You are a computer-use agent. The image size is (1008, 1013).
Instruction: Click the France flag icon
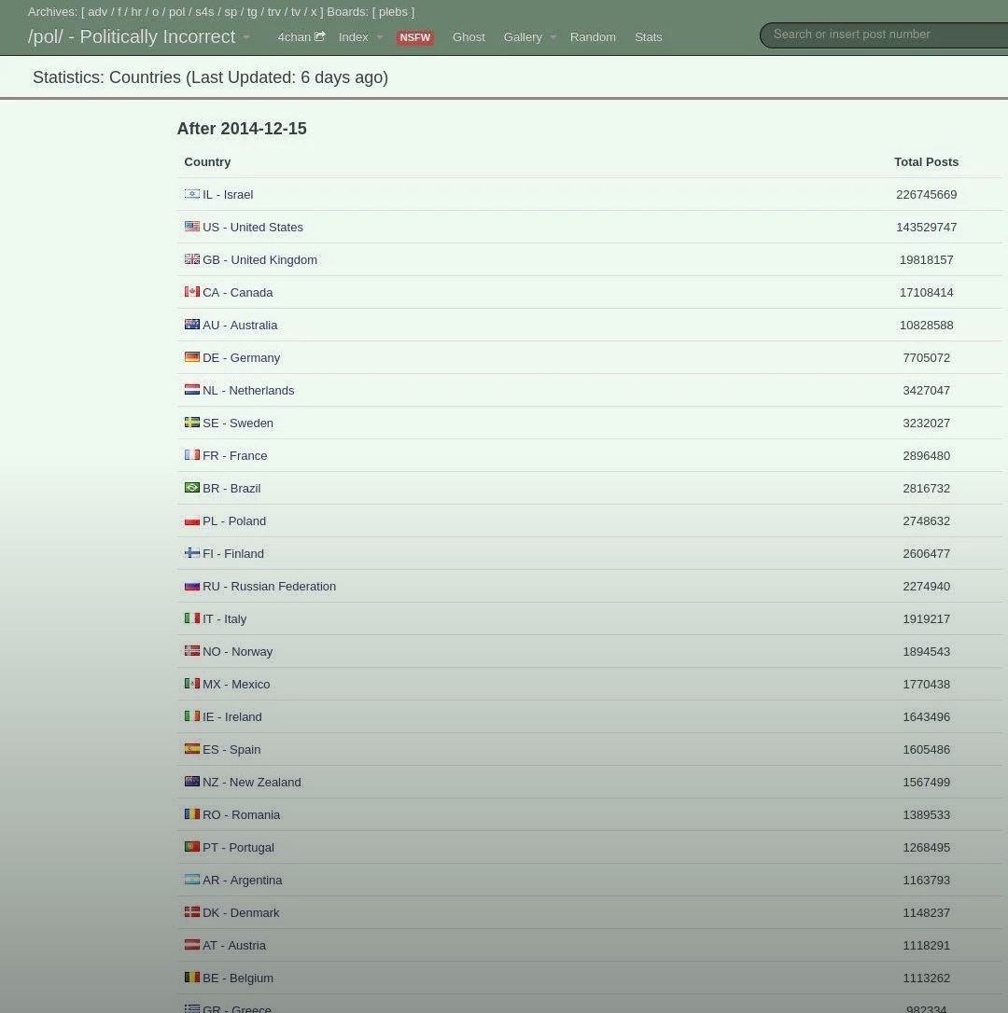[x=192, y=455]
